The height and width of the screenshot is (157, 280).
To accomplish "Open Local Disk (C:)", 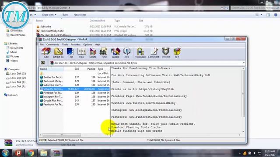I will [x=18, y=74].
